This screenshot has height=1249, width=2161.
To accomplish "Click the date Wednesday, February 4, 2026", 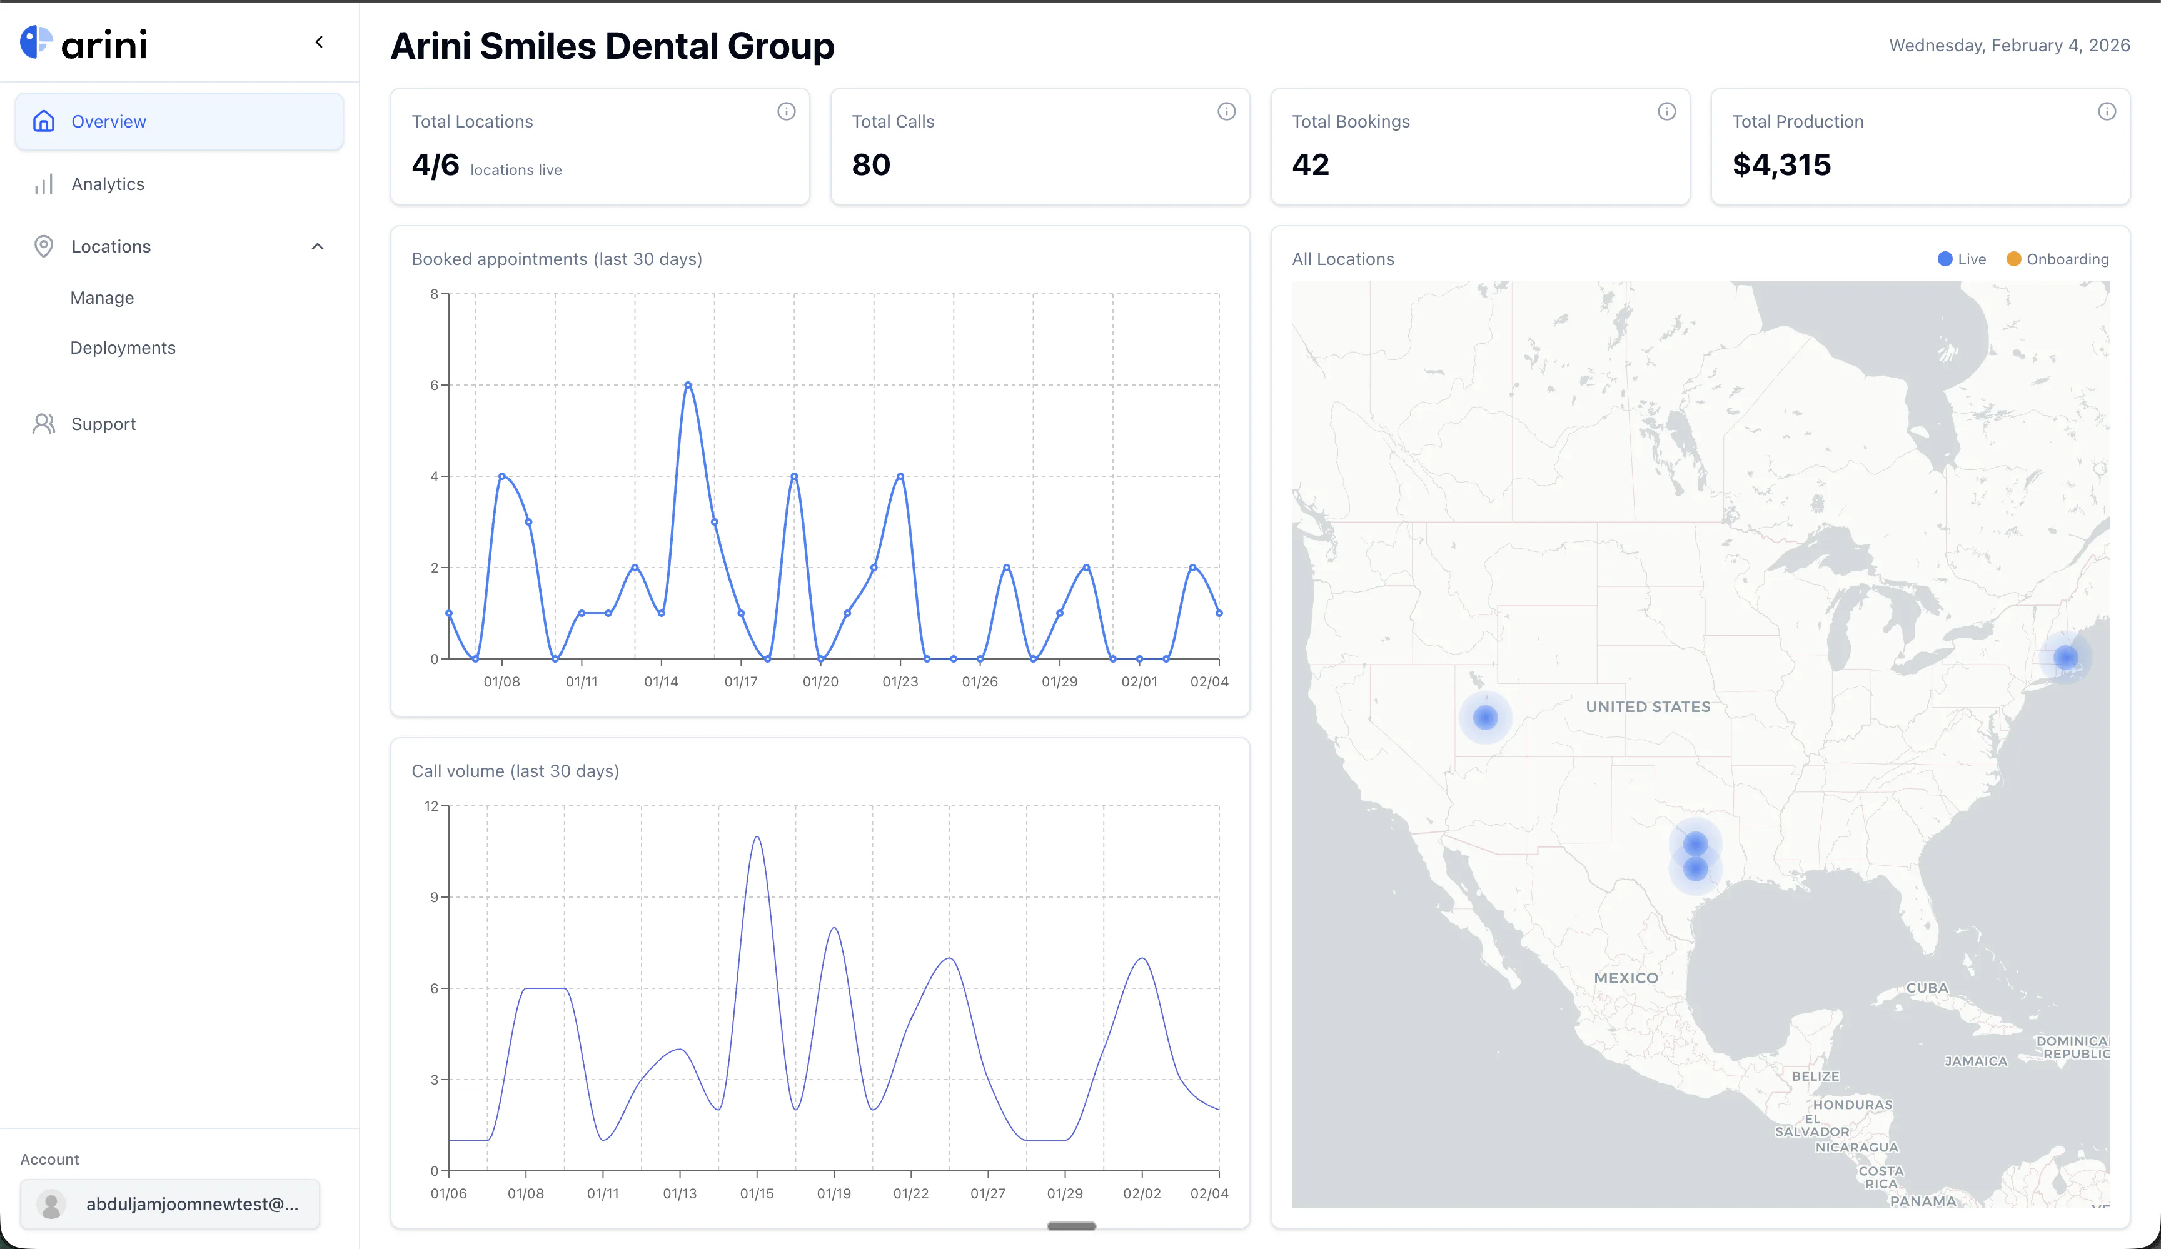I will 2009,46.
